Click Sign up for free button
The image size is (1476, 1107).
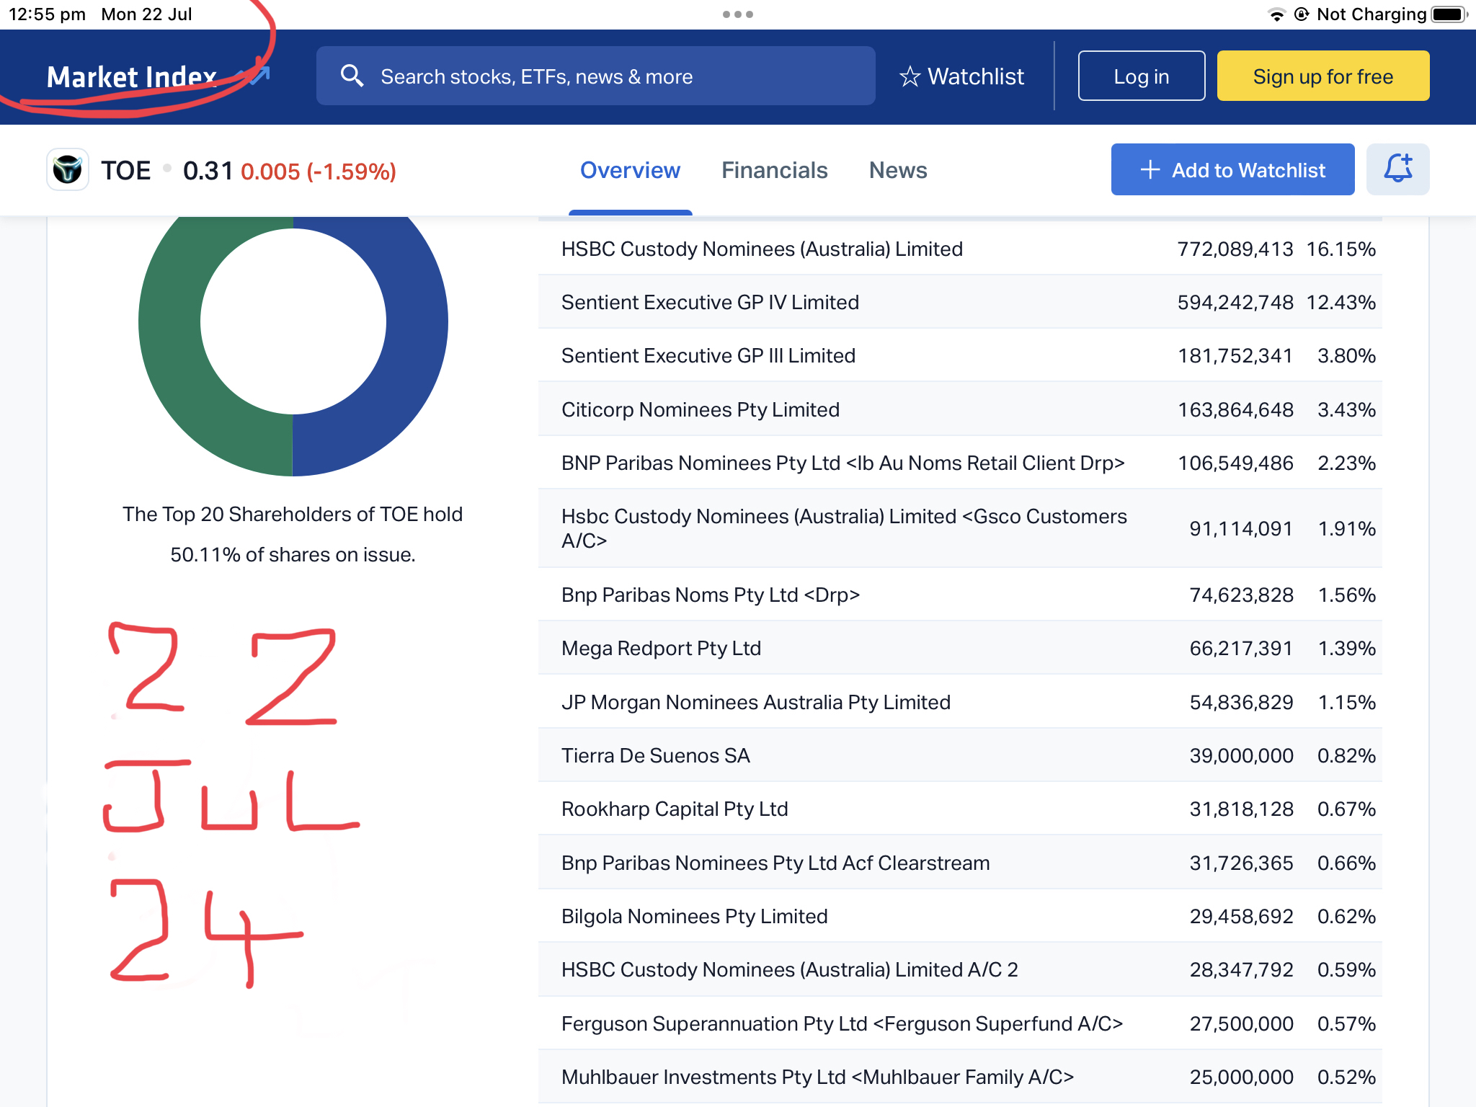coord(1323,76)
